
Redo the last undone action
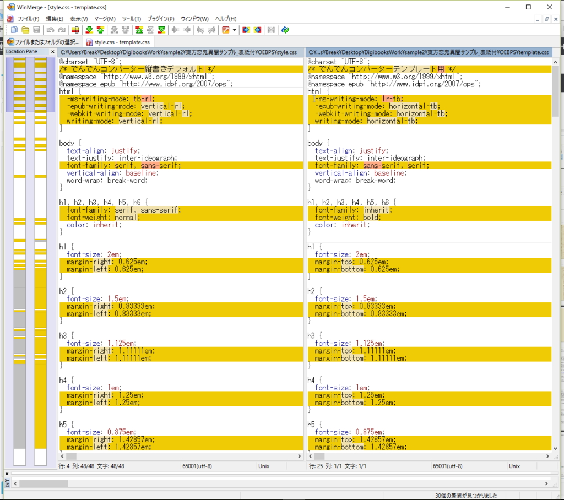click(62, 30)
